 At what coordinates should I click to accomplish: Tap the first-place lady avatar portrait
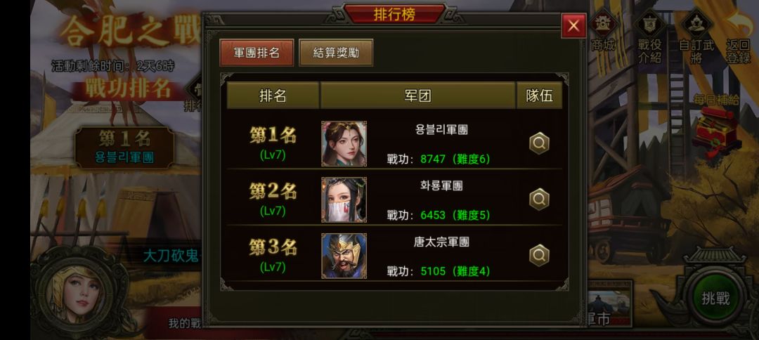(344, 143)
